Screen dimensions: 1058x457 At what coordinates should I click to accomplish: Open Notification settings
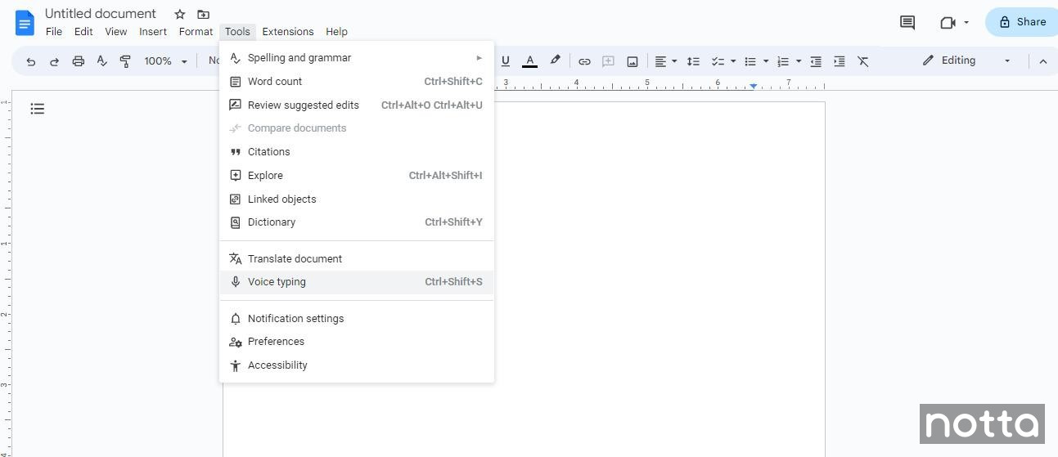pyautogui.click(x=357, y=319)
